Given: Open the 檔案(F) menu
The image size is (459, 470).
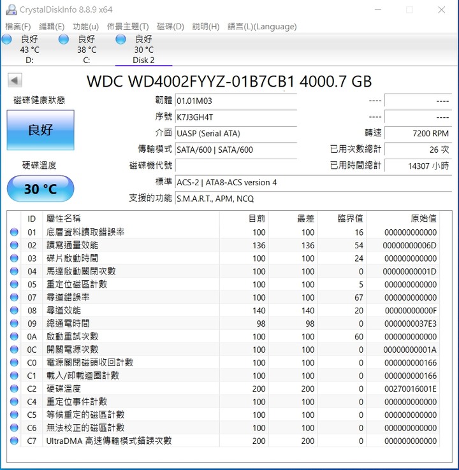Looking at the screenshot, I should click(x=18, y=27).
